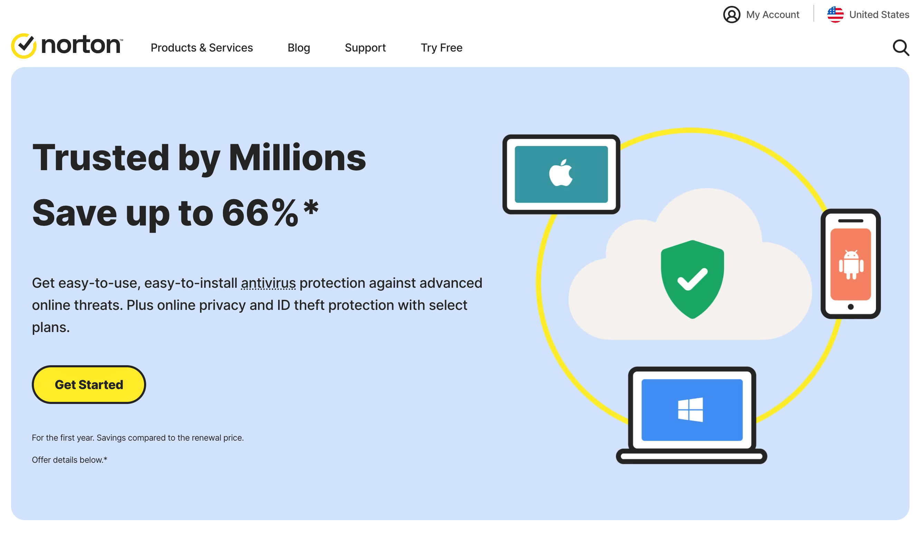Click the underlined antivirus link
The width and height of the screenshot is (924, 534).
pyautogui.click(x=268, y=283)
